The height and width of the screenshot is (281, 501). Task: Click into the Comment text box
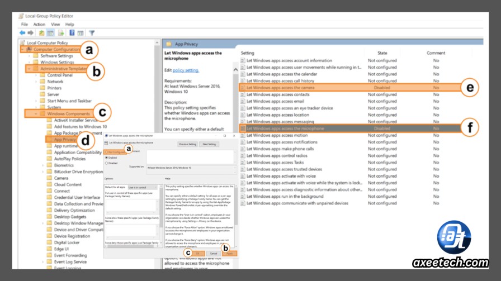point(191,157)
